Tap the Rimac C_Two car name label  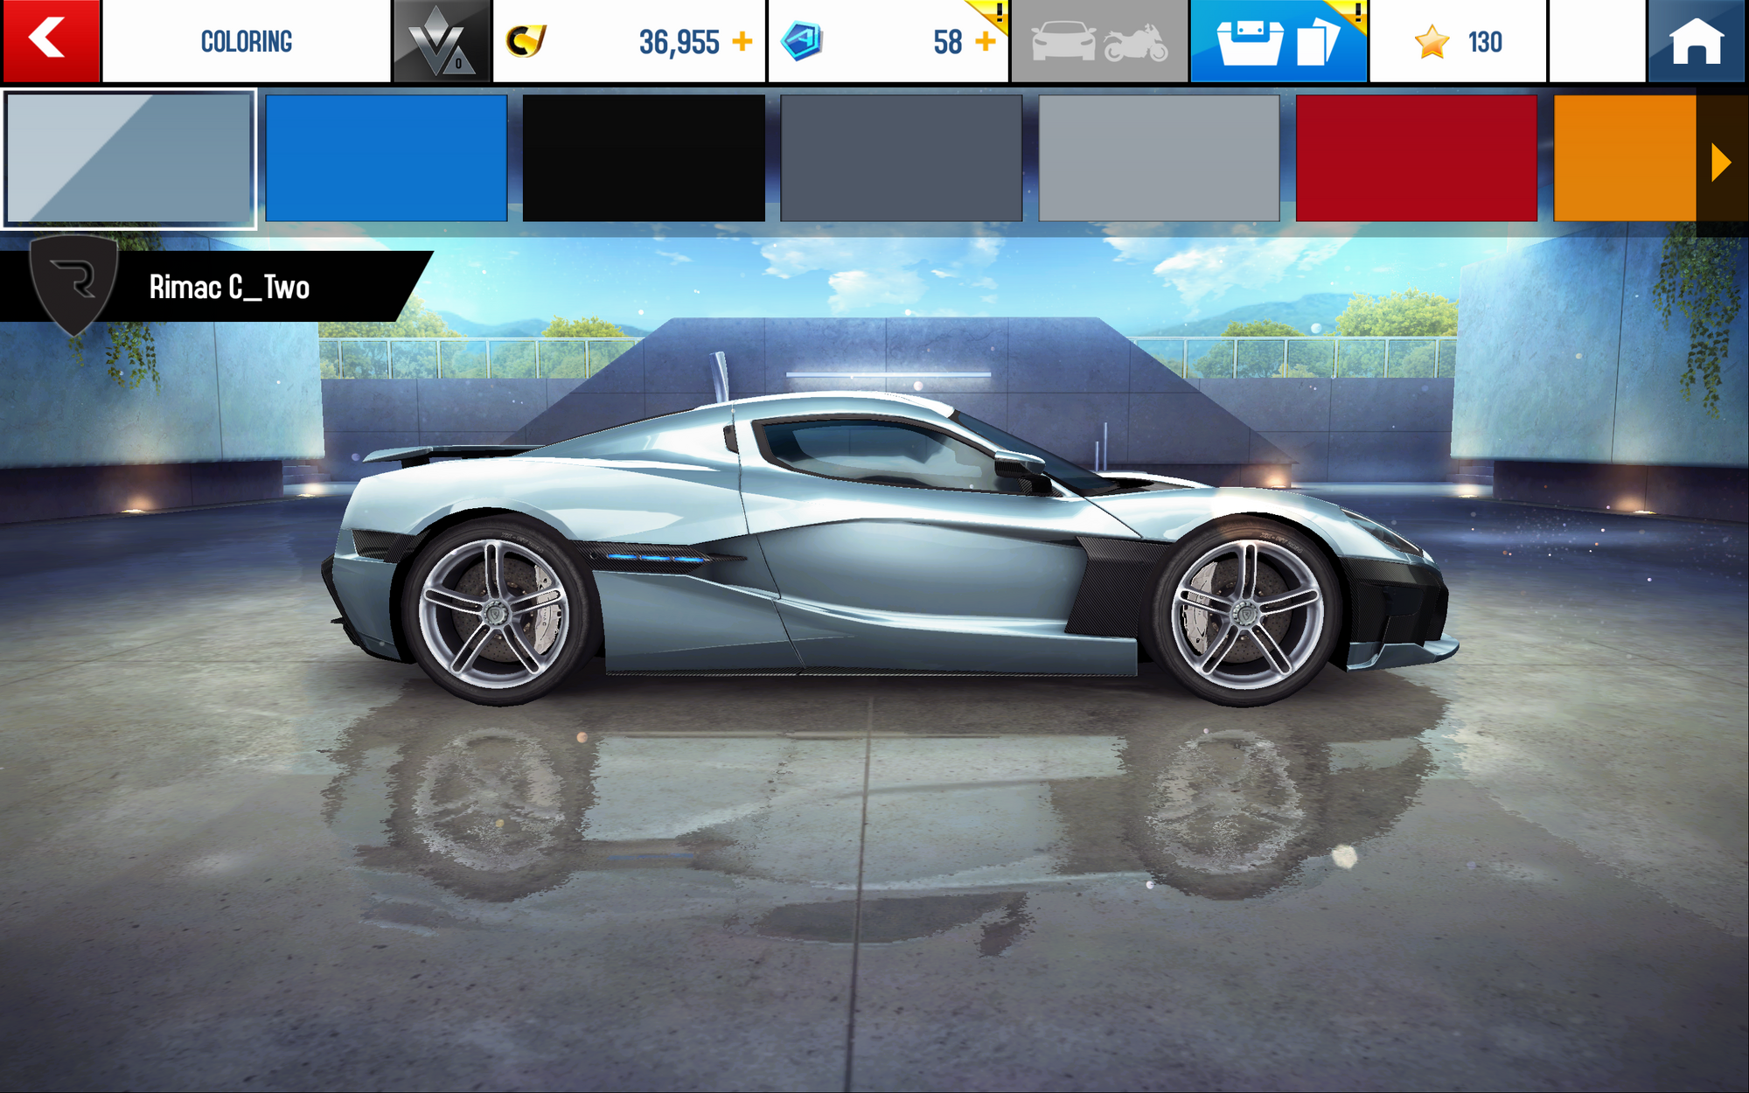click(x=229, y=288)
